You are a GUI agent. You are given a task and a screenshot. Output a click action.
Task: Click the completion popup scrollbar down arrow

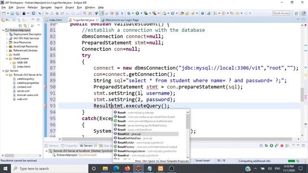coord(188,157)
